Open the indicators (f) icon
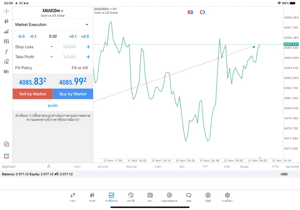Image resolution: width=300 pixels, height=210 pixels. 6,52
